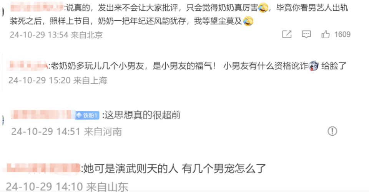Click the share icon on the Beijing comment
The height and width of the screenshot is (192, 369).
(x=287, y=34)
